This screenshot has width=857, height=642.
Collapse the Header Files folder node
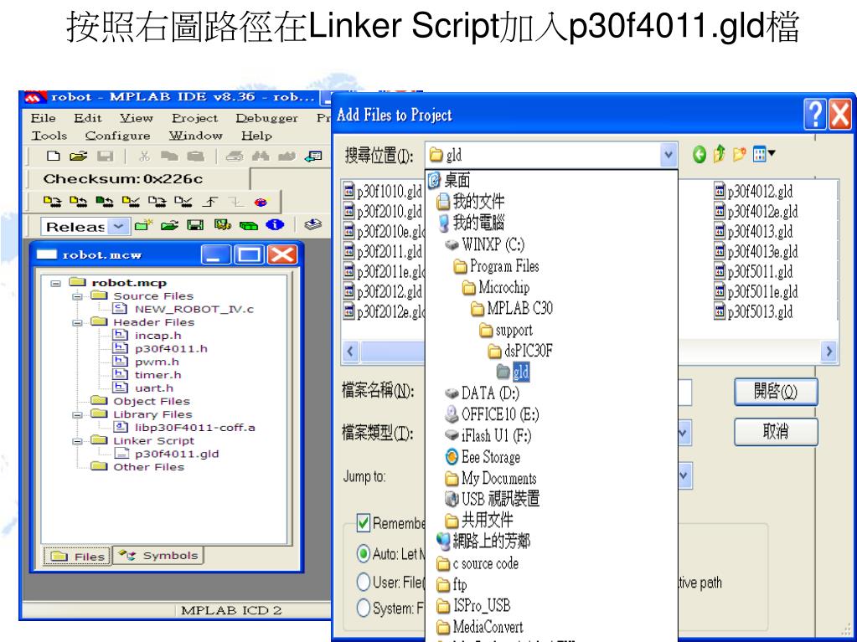point(78,322)
